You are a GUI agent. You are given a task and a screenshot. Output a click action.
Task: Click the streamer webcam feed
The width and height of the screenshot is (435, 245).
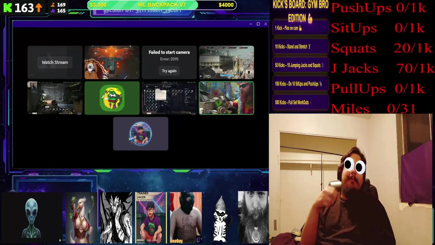pos(350,179)
